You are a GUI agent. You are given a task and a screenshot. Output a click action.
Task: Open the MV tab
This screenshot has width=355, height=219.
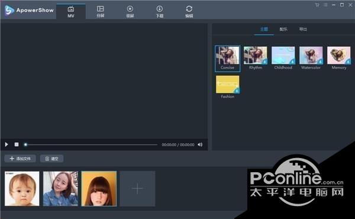(x=71, y=12)
